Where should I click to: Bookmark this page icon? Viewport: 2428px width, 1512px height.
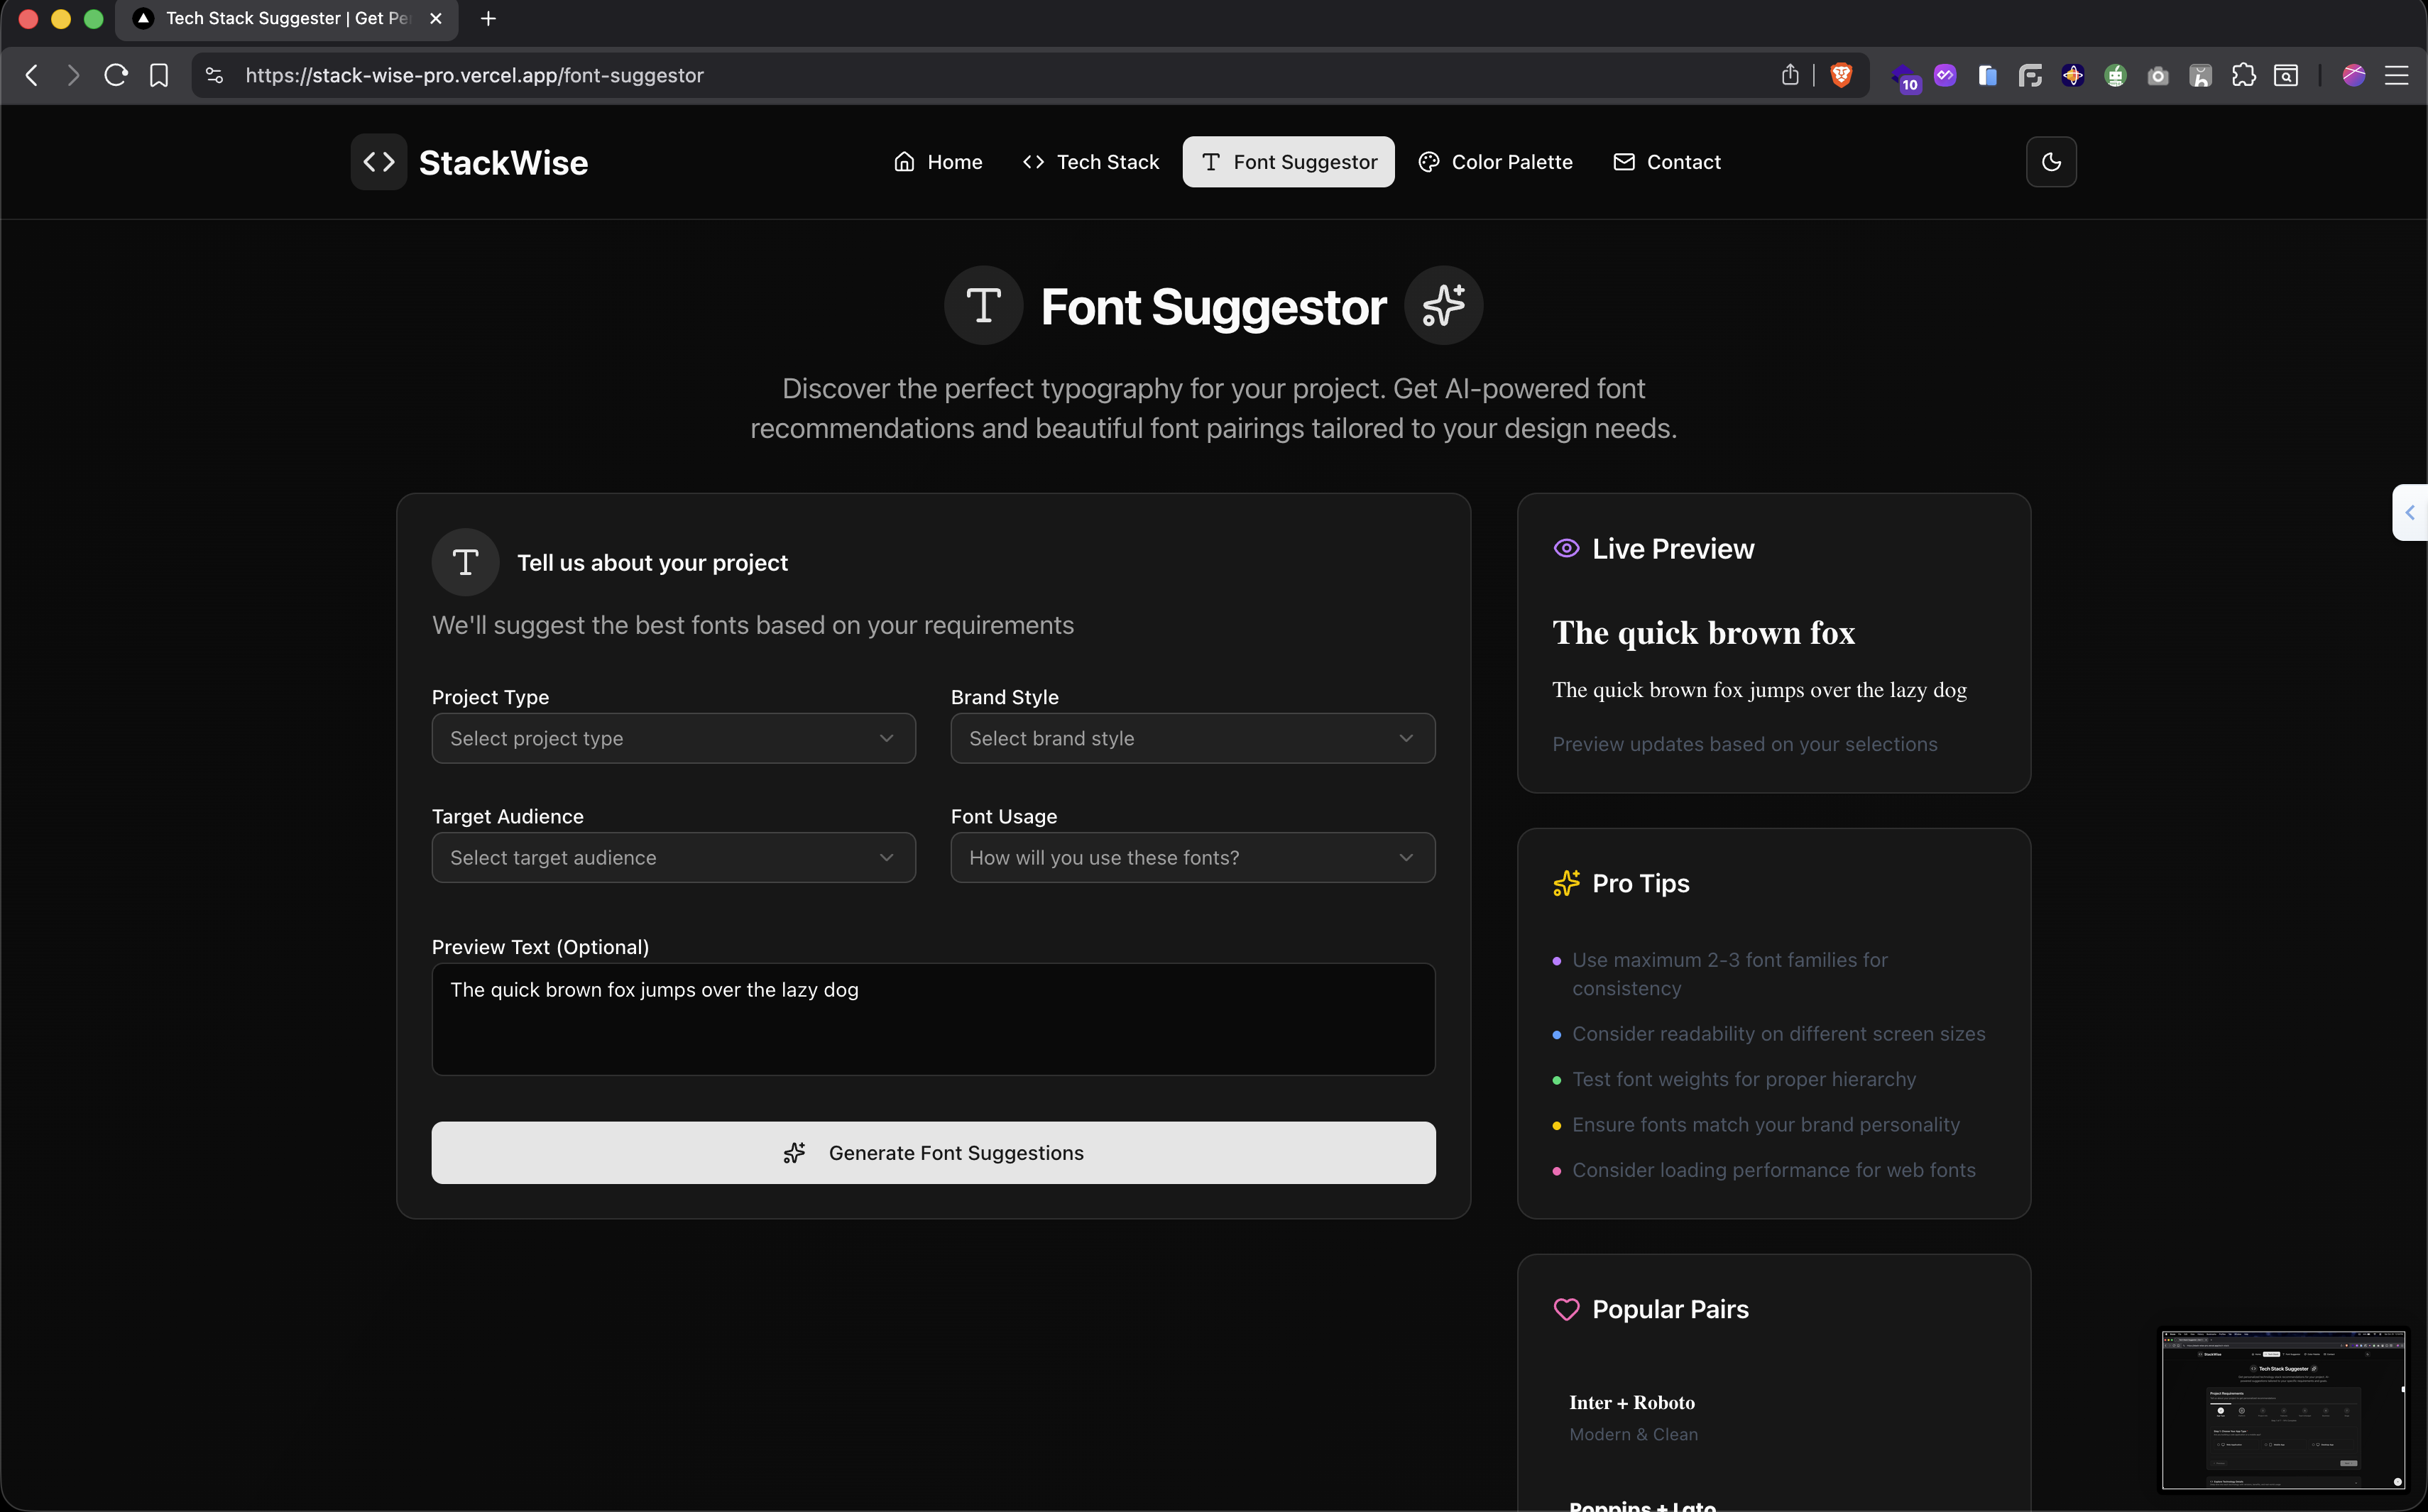point(159,75)
